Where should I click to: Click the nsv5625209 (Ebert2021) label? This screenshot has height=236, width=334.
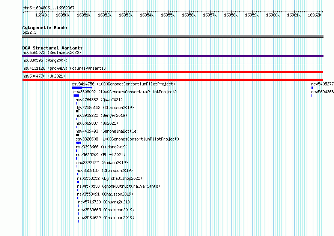click(x=101, y=155)
